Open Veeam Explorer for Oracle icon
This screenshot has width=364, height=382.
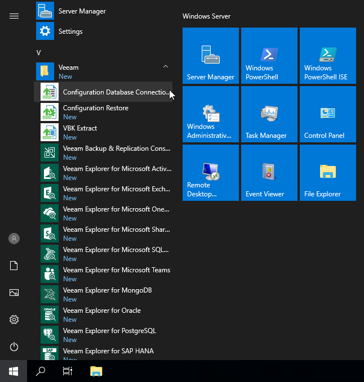click(50, 314)
